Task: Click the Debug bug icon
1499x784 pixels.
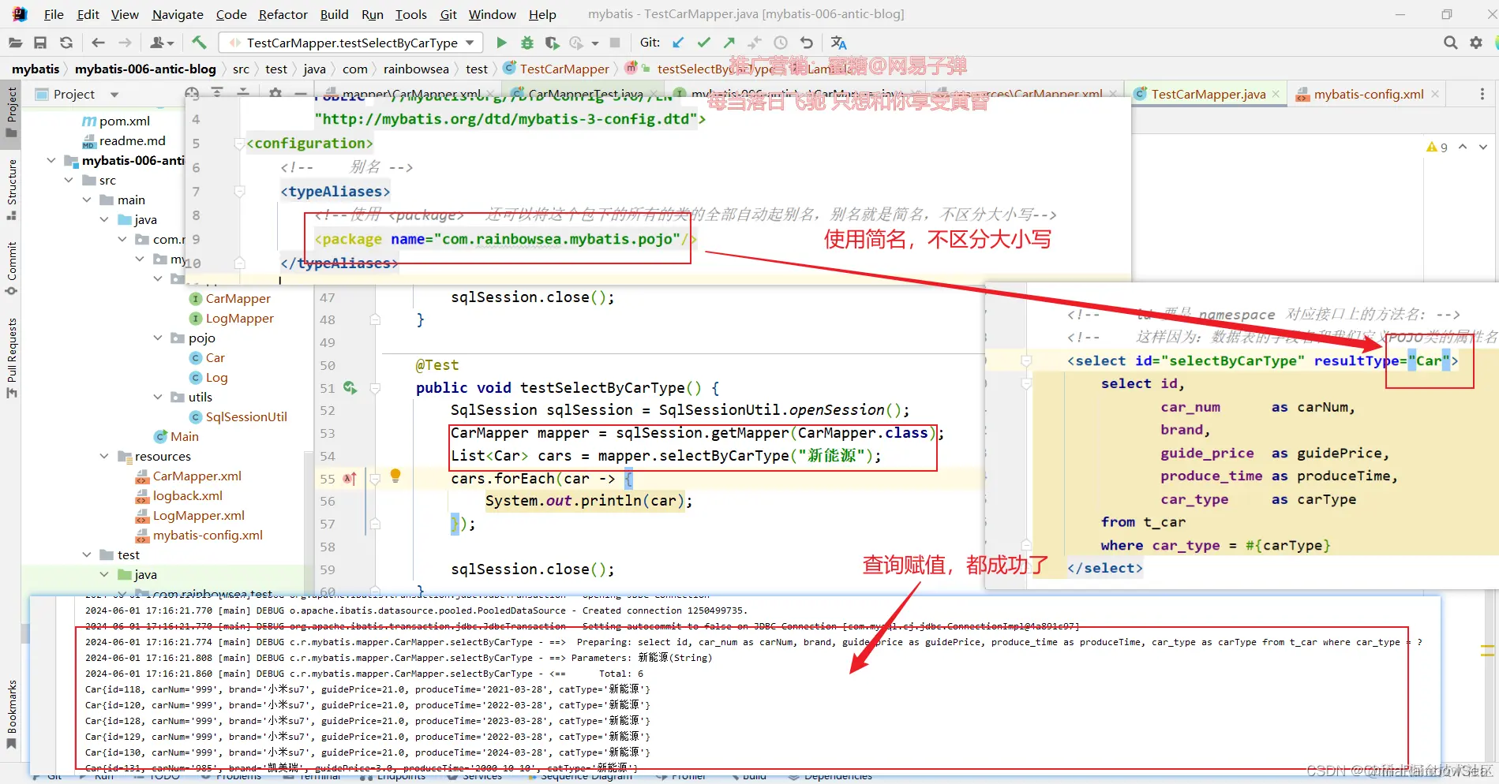Action: [x=527, y=43]
